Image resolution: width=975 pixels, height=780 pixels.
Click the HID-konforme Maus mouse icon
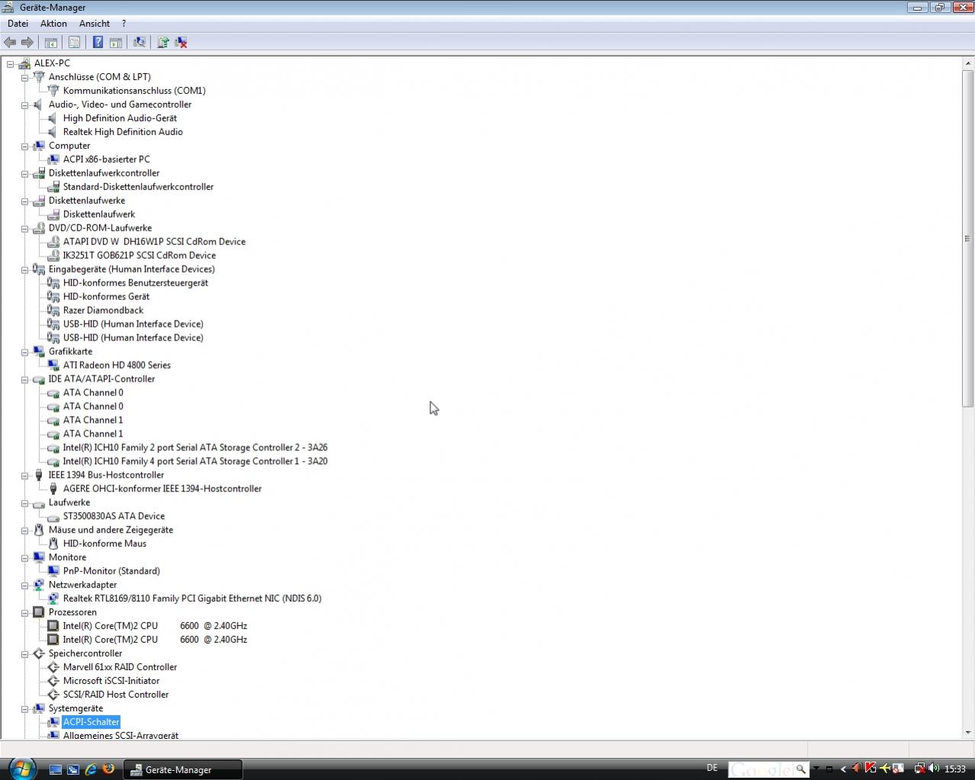click(53, 544)
